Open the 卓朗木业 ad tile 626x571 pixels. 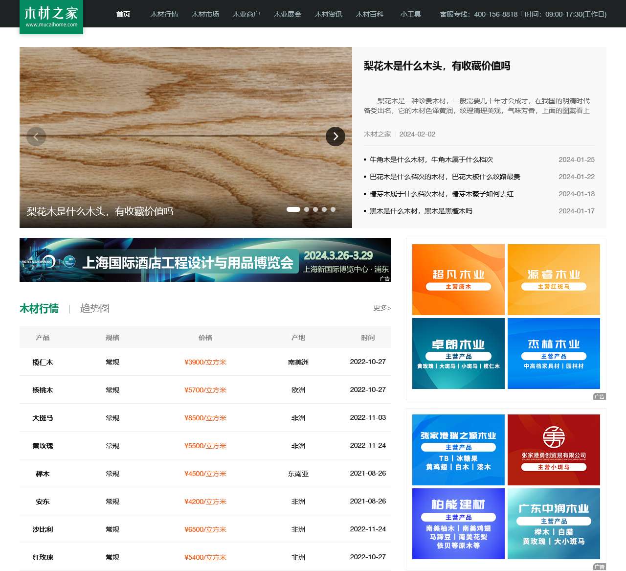click(458, 353)
